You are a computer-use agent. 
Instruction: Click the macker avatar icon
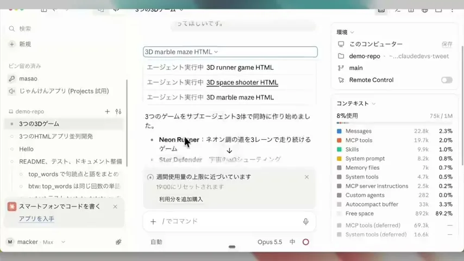(10, 242)
